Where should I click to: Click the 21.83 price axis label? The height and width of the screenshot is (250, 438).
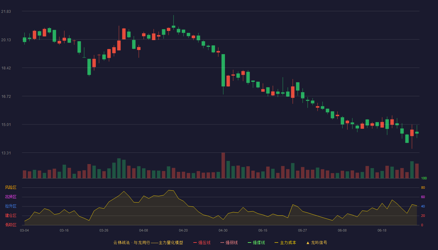point(6,12)
